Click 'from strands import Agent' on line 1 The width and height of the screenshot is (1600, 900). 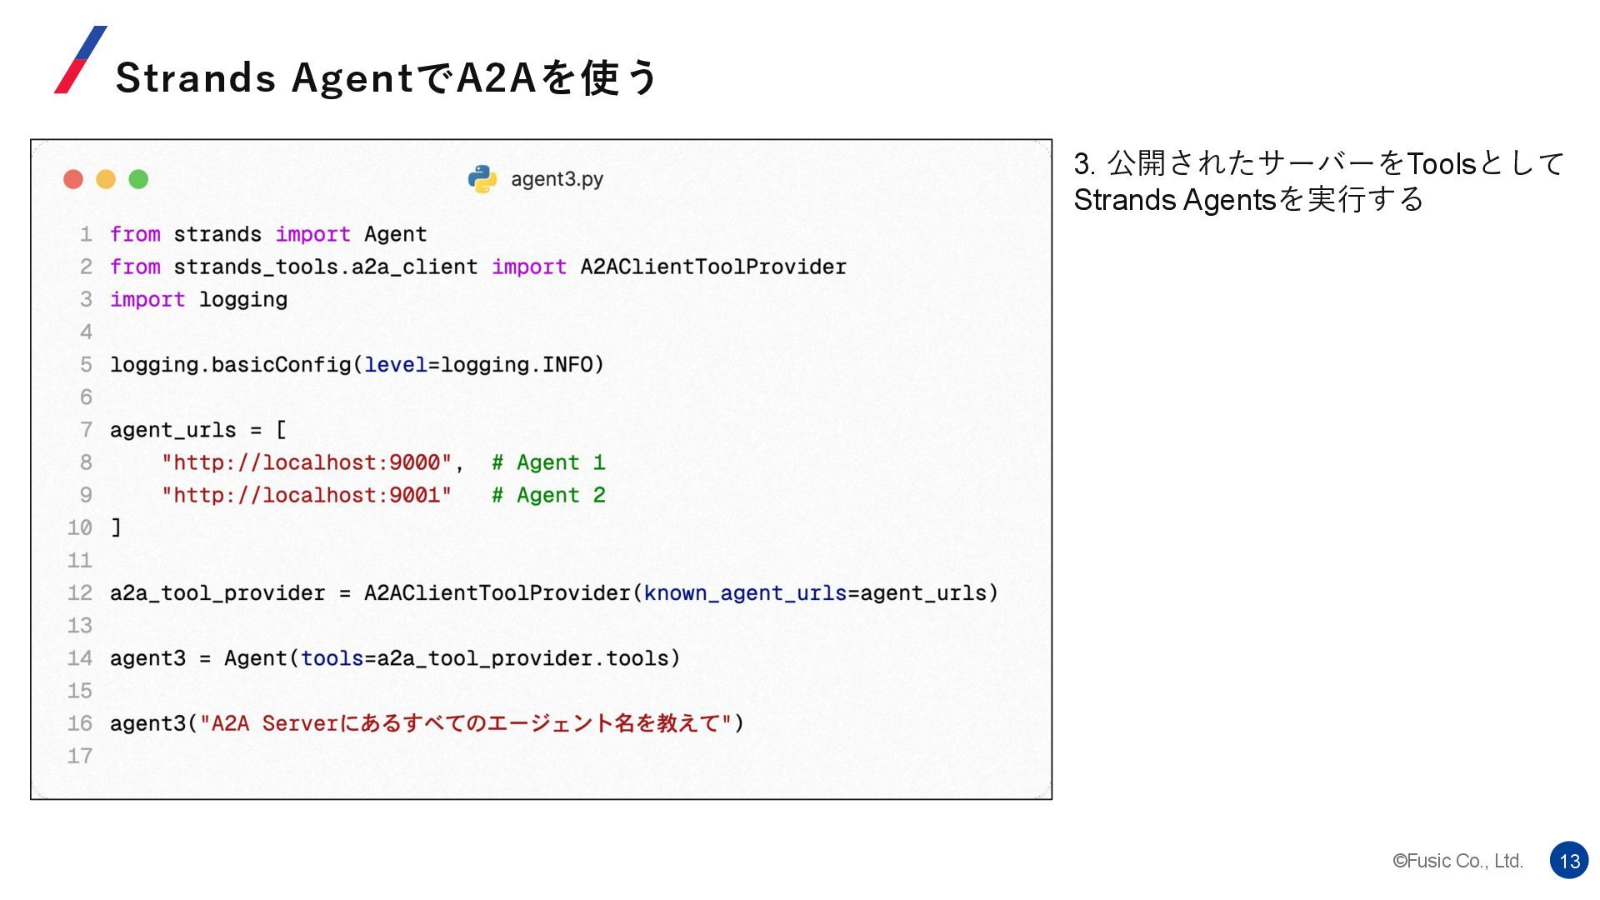click(268, 234)
